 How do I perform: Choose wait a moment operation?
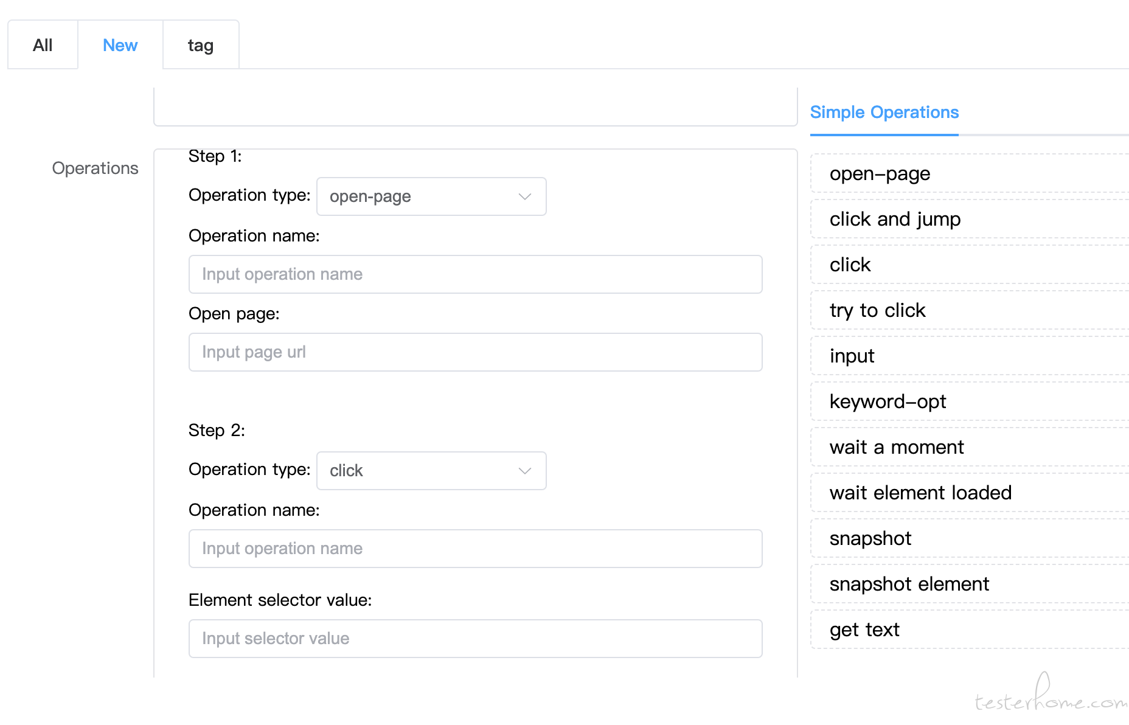970,448
